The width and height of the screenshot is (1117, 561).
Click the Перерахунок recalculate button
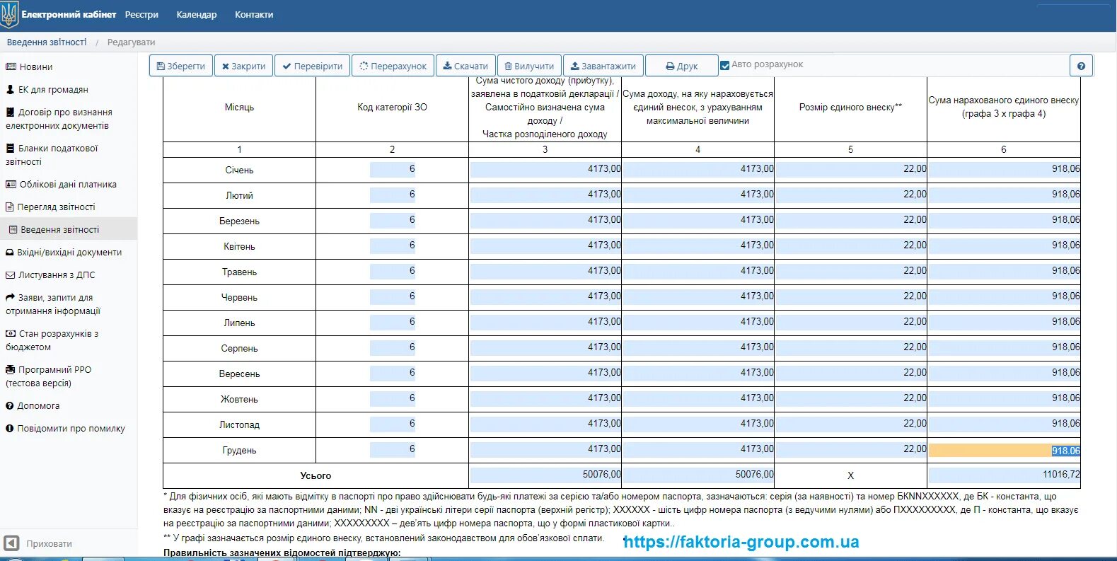coord(393,66)
